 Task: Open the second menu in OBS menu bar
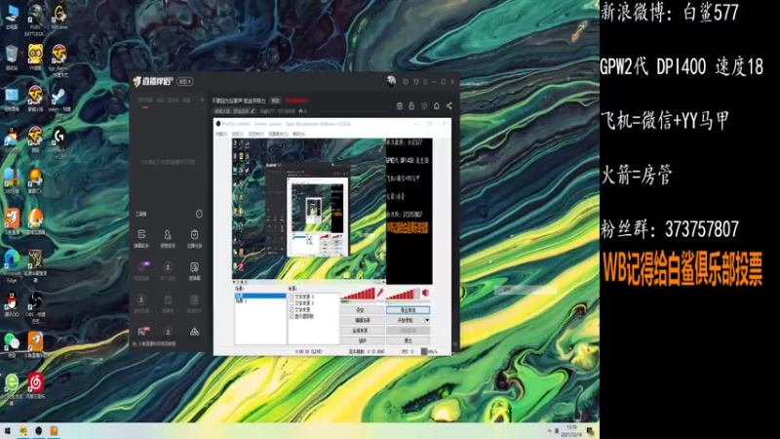tap(238, 134)
